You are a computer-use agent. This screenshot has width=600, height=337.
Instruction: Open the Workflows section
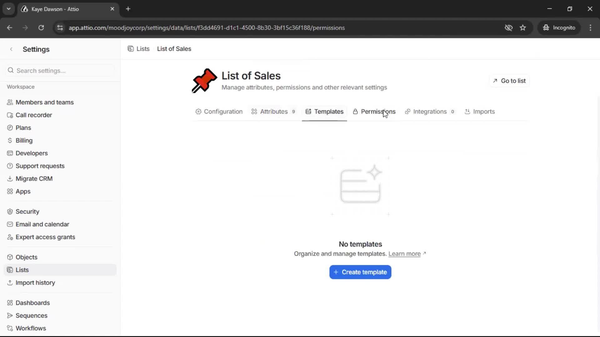tap(31, 328)
